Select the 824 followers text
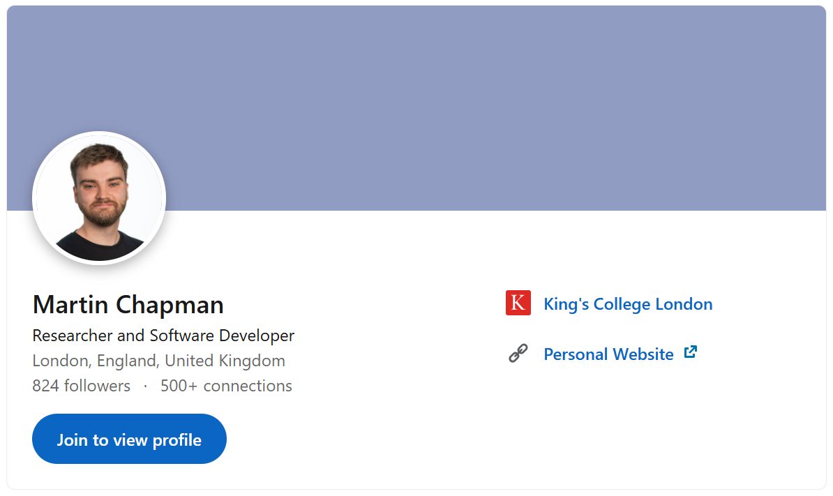This screenshot has height=496, width=833. pyautogui.click(x=82, y=386)
